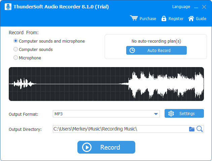The height and width of the screenshot is (161, 212).
Task: Click the play circle icon on Record
Action: (x=87, y=147)
